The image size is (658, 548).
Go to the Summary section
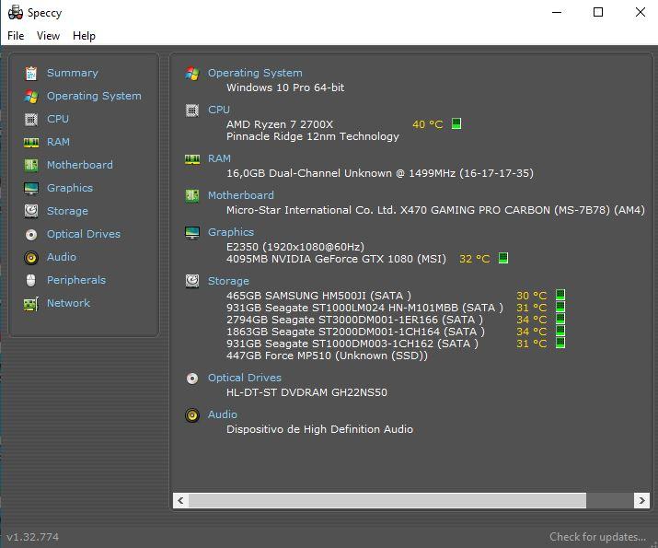(x=72, y=73)
